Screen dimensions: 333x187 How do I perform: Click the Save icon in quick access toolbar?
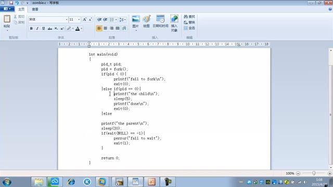(x=11, y=3)
